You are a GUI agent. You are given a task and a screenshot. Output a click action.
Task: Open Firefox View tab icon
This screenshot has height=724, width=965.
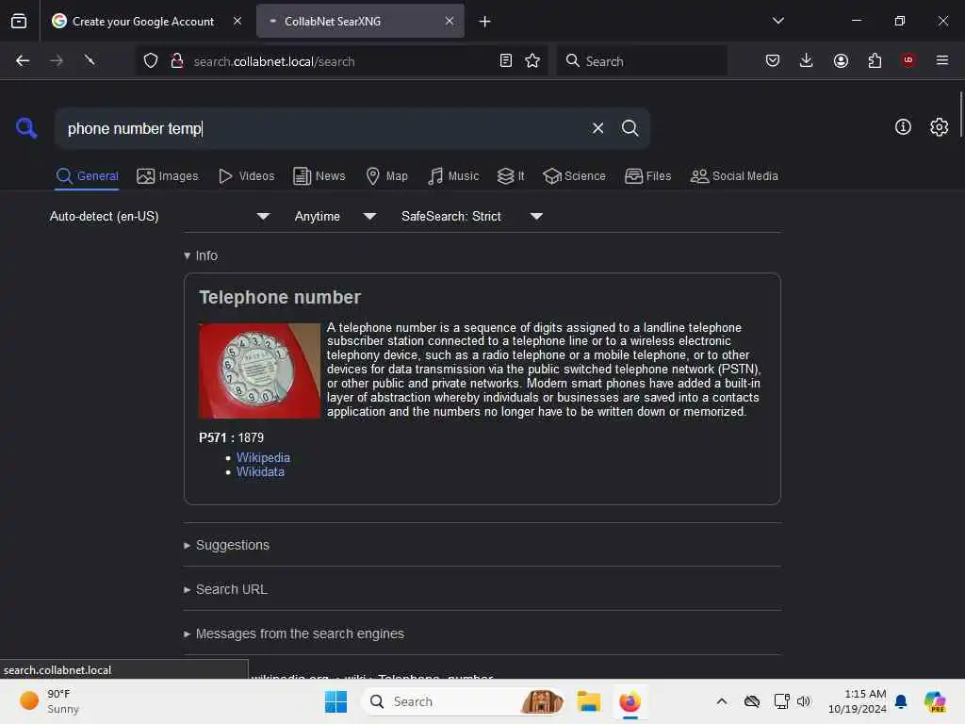[19, 21]
